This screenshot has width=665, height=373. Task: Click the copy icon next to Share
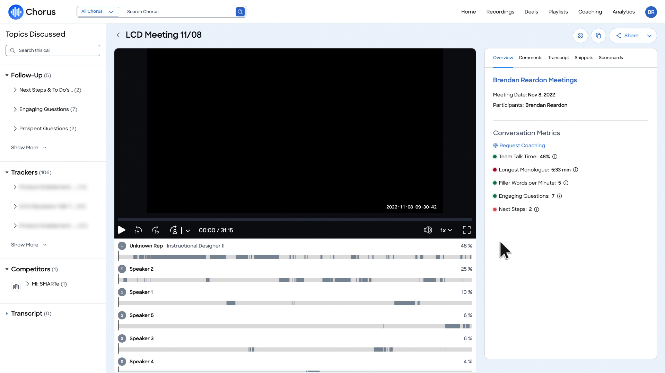[x=598, y=36]
